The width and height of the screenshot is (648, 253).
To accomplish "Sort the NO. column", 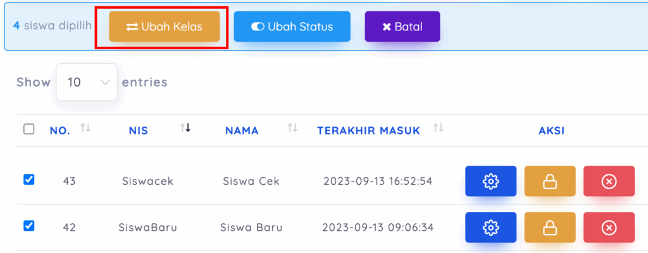I will pos(86,128).
